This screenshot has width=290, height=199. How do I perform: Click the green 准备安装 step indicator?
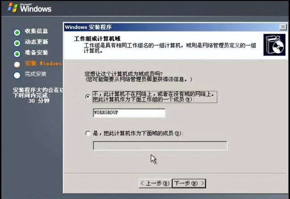[17, 54]
